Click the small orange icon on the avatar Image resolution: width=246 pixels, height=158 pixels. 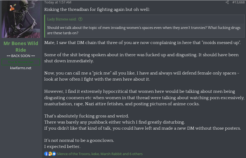click(x=12, y=8)
